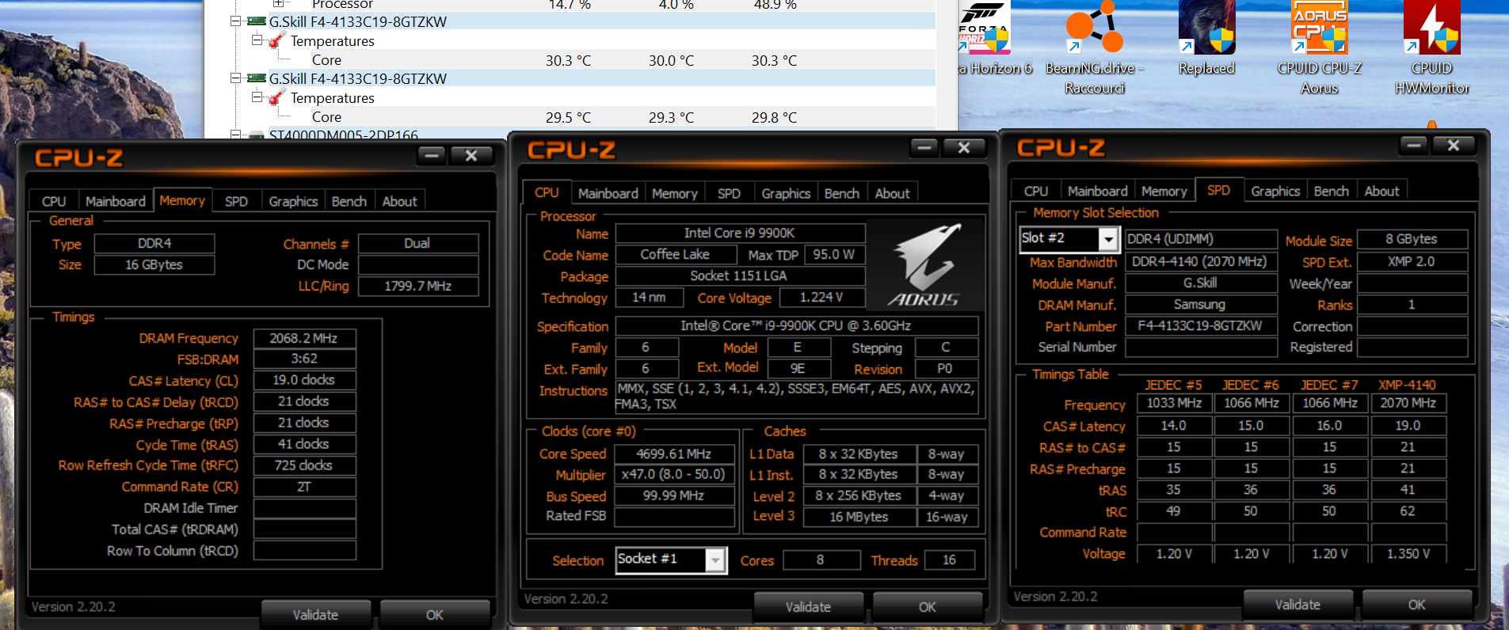
Task: Open the CPUID CPU-Z Aorus desktop shortcut
Action: click(x=1319, y=46)
